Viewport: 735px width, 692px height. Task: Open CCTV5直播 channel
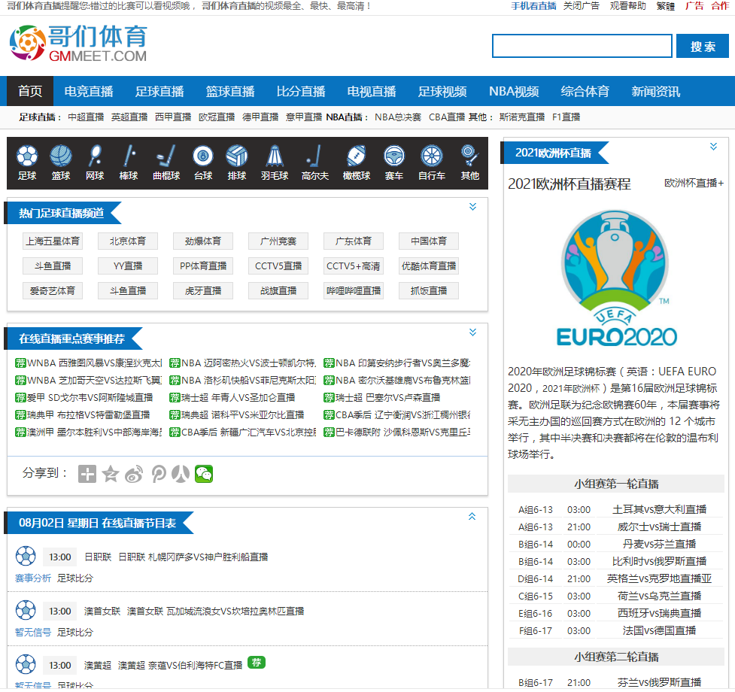click(x=278, y=266)
